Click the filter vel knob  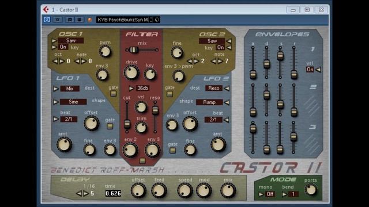[x=141, y=108]
